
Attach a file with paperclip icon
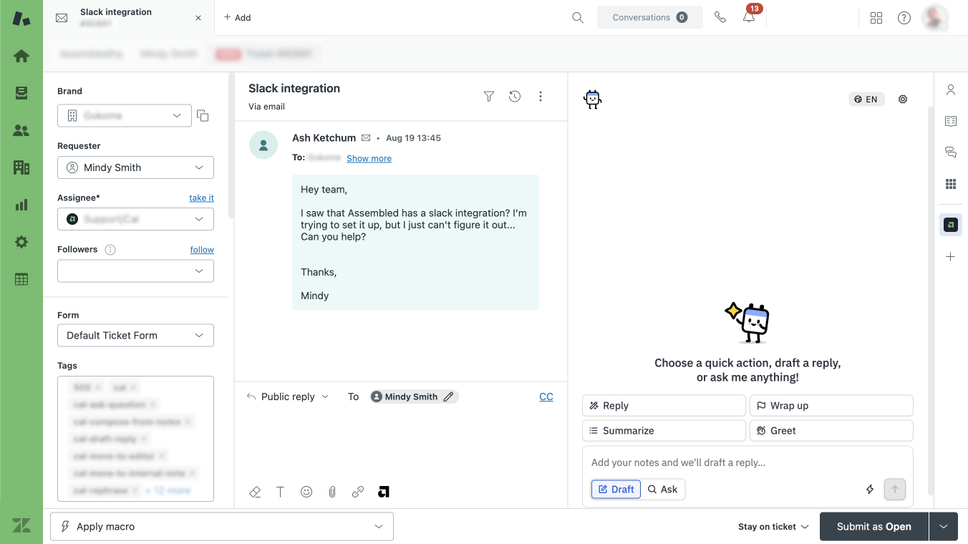pos(332,492)
